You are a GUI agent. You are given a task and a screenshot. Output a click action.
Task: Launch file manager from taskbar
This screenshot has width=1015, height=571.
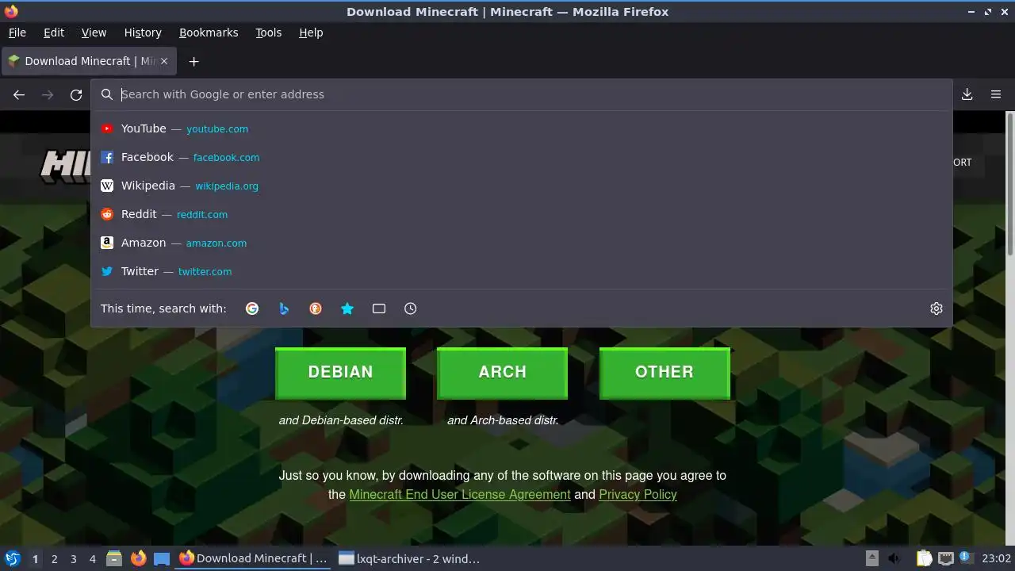pyautogui.click(x=114, y=558)
